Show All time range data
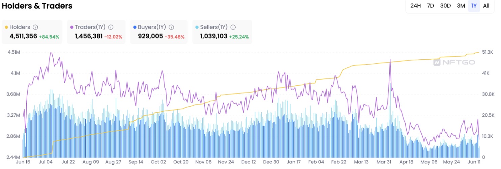This screenshot has height=169, width=501. 486,6
